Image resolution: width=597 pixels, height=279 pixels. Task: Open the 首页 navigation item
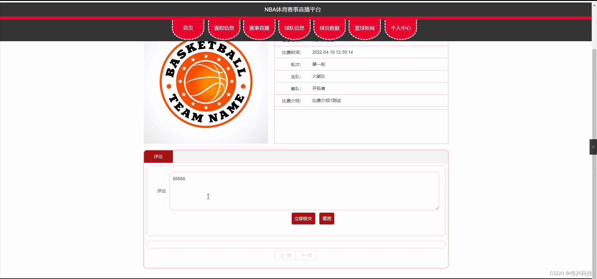pos(188,28)
